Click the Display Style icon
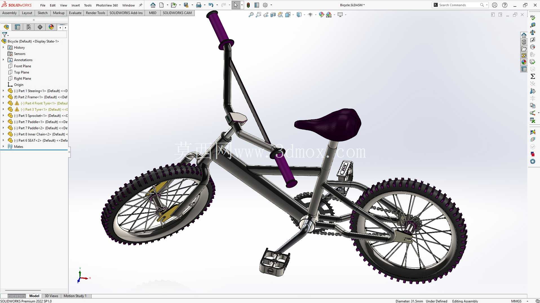The image size is (540, 303). pyautogui.click(x=299, y=15)
